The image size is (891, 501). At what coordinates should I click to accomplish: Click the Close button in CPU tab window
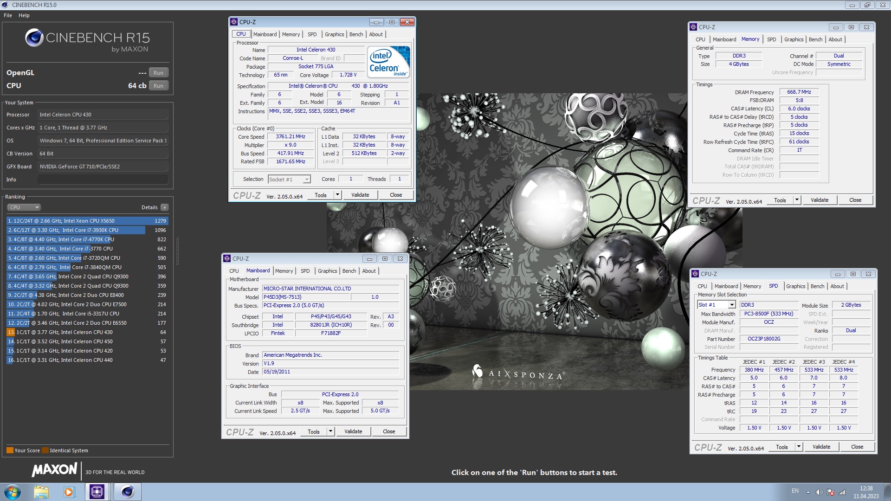click(x=396, y=195)
